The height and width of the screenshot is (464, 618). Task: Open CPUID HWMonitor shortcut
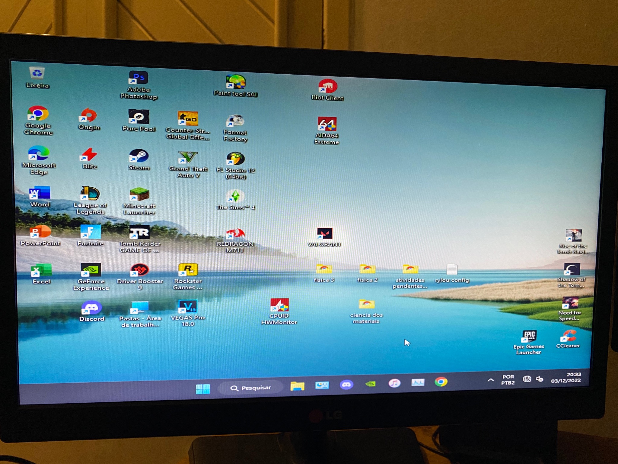tap(279, 311)
